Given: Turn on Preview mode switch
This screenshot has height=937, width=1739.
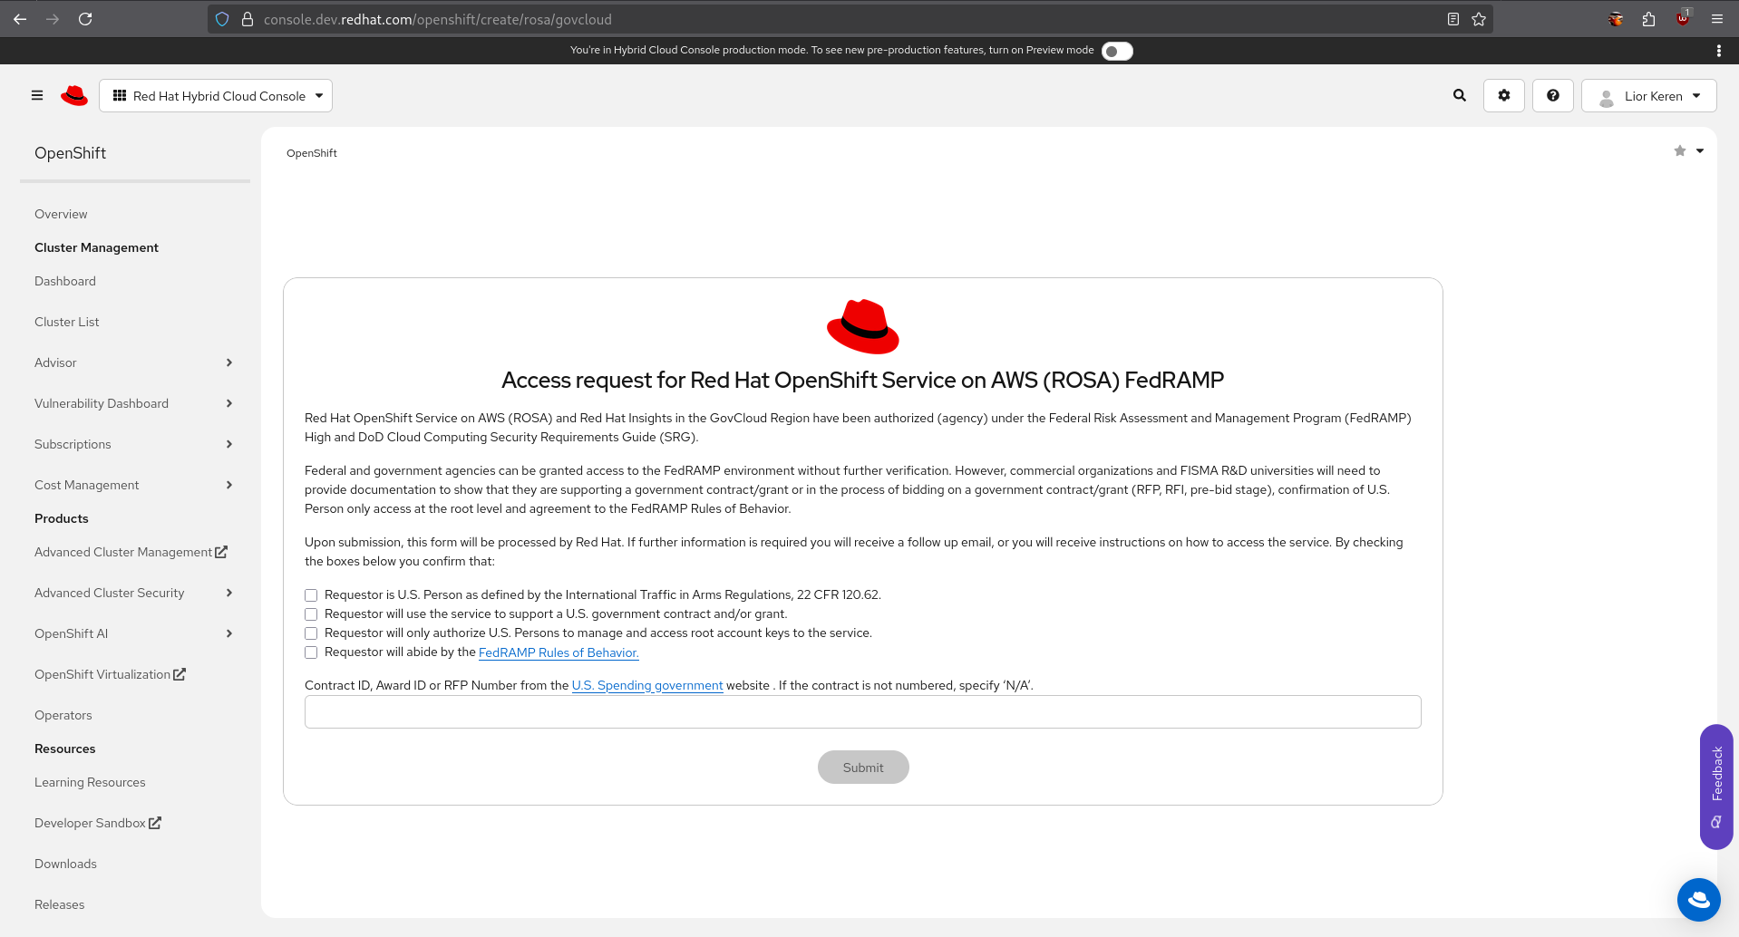Looking at the screenshot, I should (x=1117, y=51).
